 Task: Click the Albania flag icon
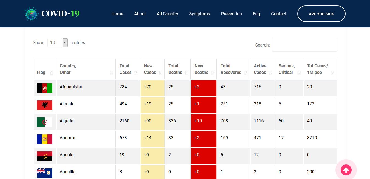point(45,105)
